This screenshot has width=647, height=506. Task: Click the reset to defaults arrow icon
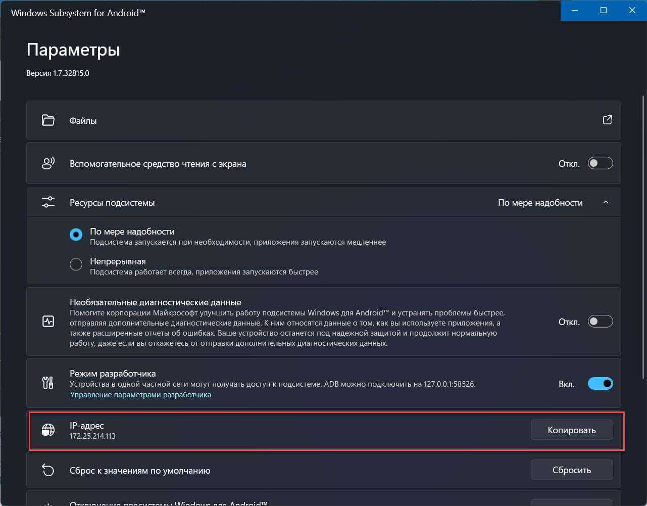(48, 470)
